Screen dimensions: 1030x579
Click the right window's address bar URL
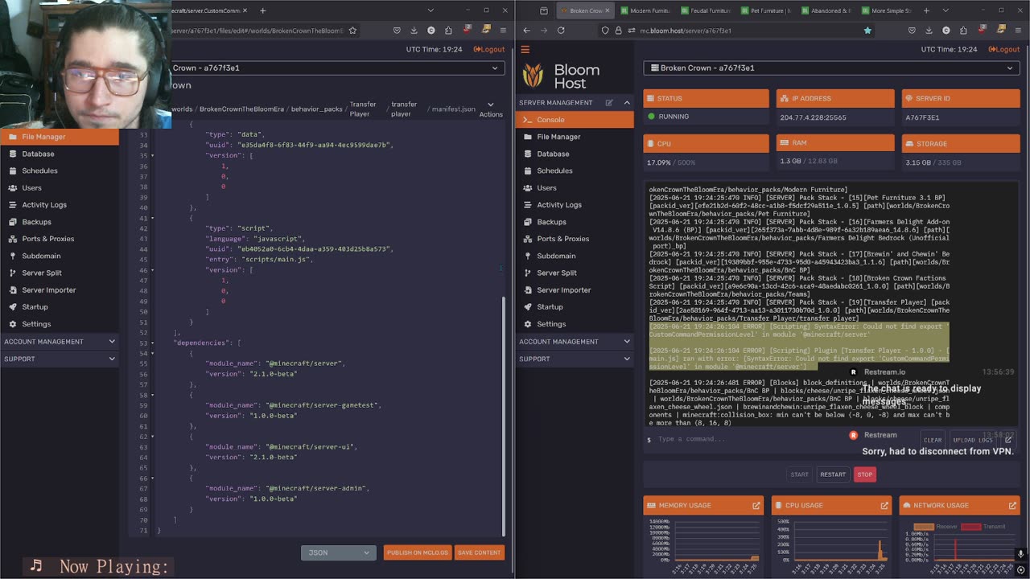point(686,31)
